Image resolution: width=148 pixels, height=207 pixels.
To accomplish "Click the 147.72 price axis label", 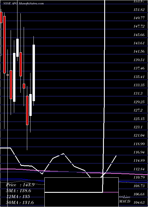I will [x=139, y=26].
